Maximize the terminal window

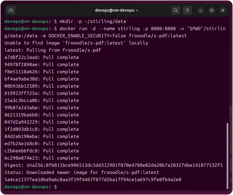(212, 10)
